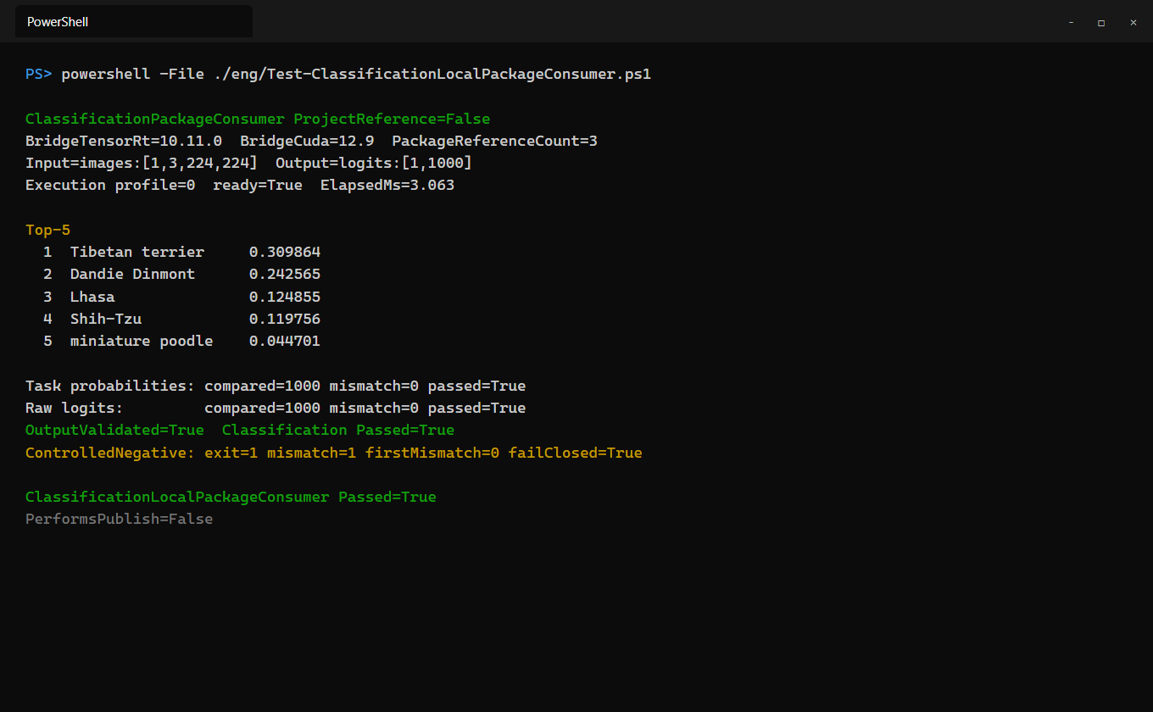Screen dimensions: 1153x712
Task: Minimize the PowerShell window
Action: pyautogui.click(x=1071, y=23)
